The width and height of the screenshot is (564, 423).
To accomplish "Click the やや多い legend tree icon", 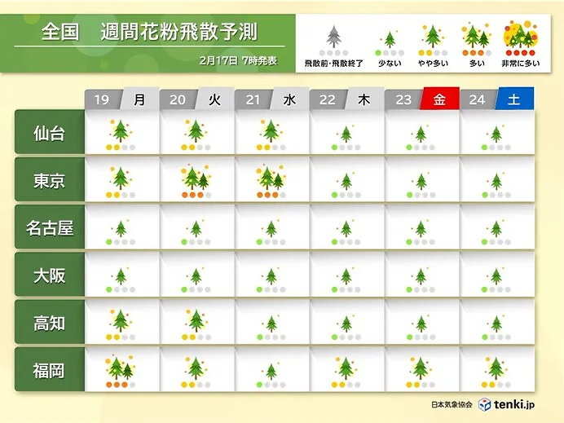I will [433, 37].
